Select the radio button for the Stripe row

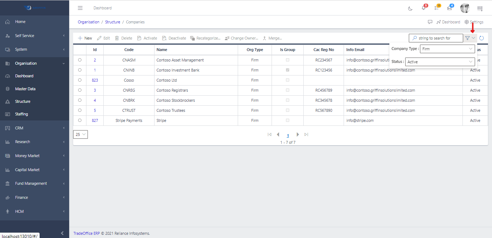coord(80,120)
